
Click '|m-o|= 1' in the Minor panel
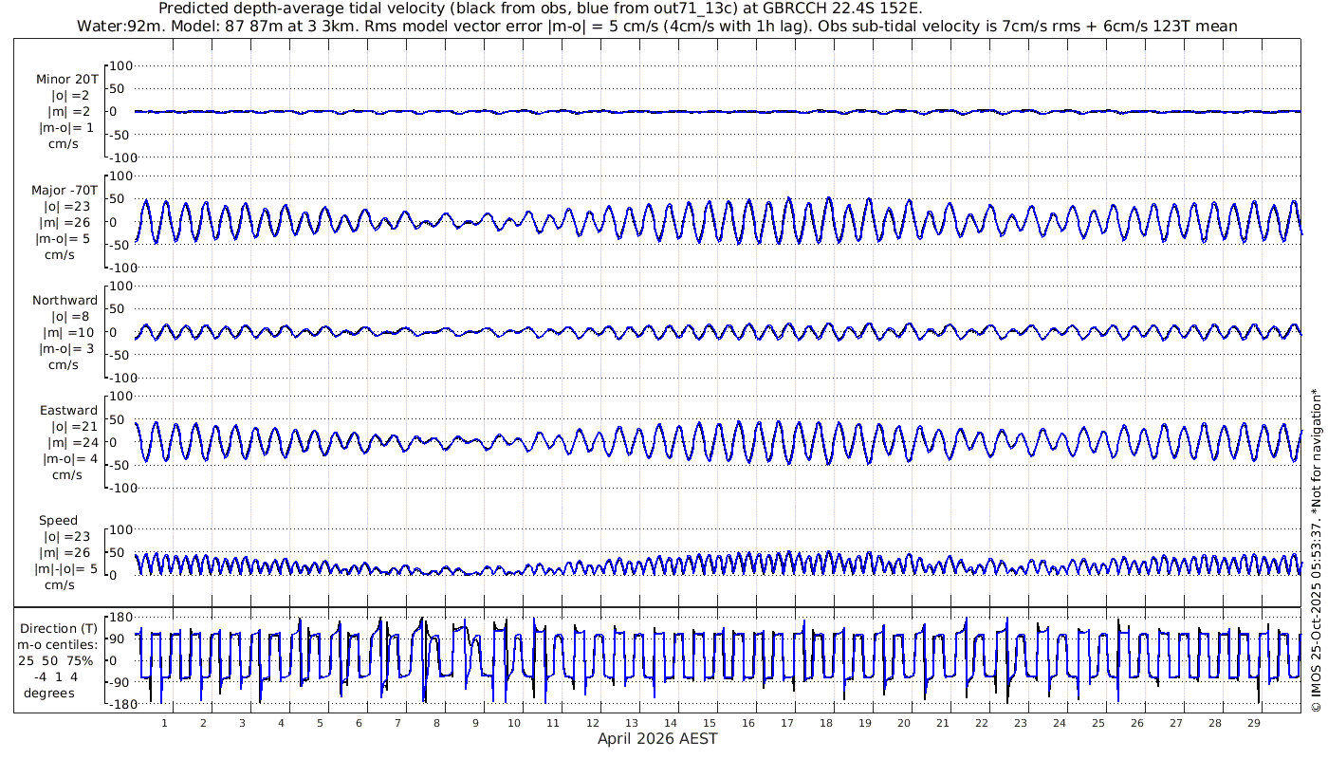click(65, 128)
